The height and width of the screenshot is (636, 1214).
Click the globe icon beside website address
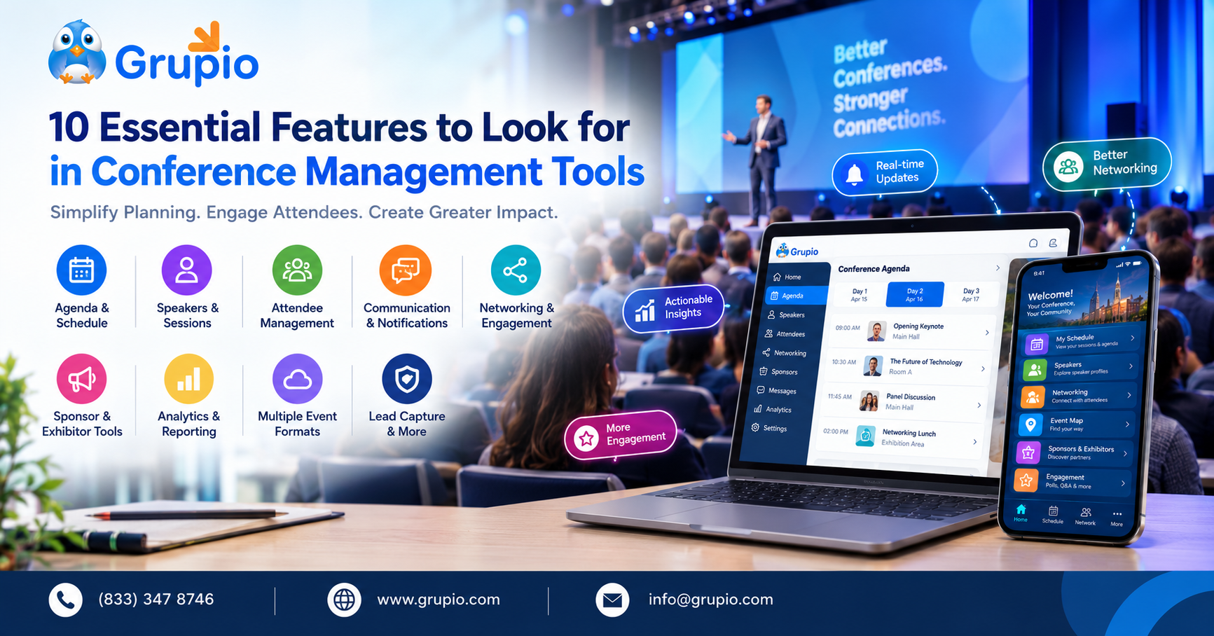pos(344,600)
